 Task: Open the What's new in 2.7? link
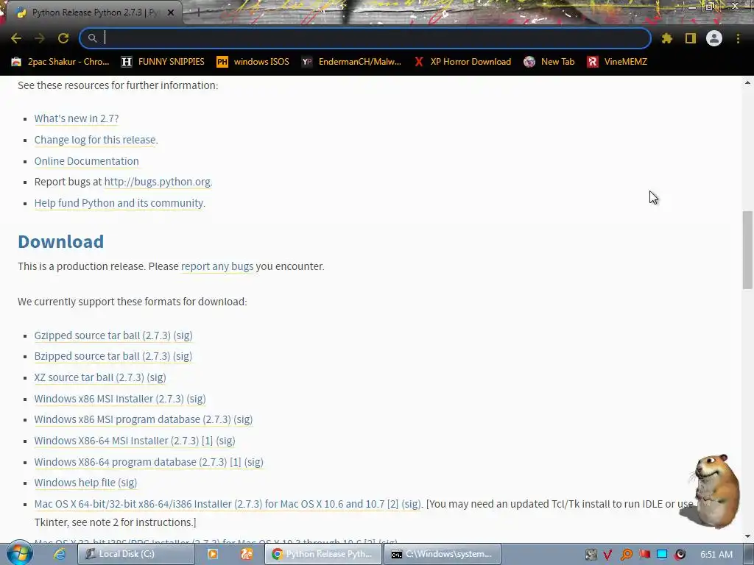coord(77,118)
